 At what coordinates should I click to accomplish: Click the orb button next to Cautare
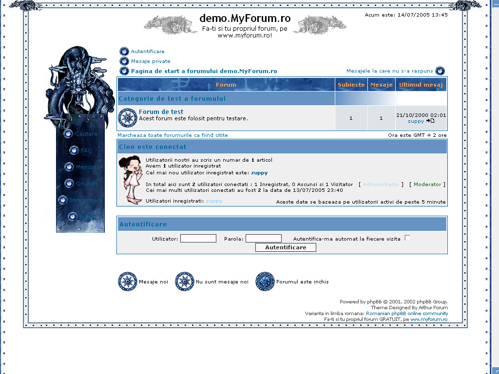[x=69, y=134]
